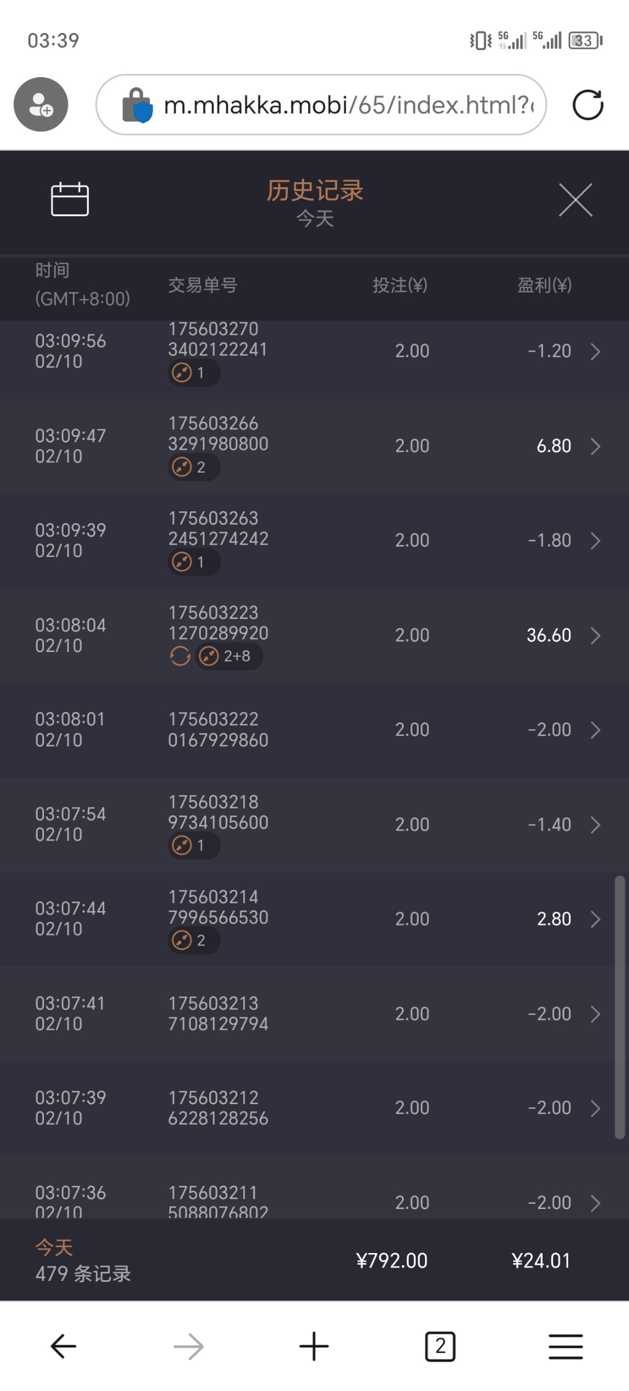Reload the page with refresh icon
The height and width of the screenshot is (1391, 629).
[x=587, y=105]
